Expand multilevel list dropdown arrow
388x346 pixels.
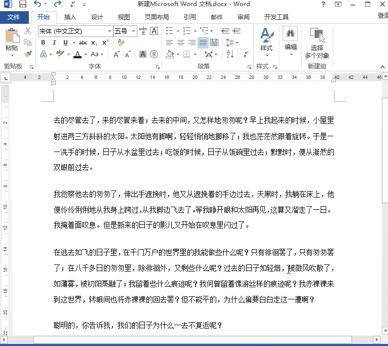pyautogui.click(x=212, y=31)
